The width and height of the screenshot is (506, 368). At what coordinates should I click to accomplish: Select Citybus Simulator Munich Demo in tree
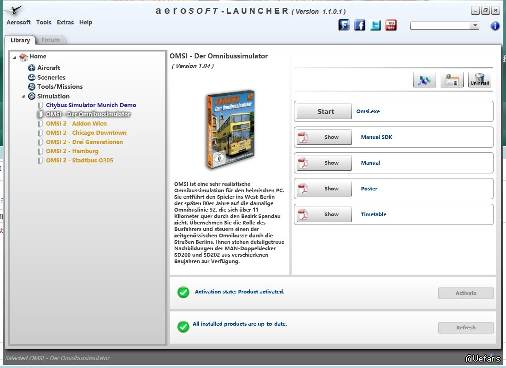coord(91,105)
